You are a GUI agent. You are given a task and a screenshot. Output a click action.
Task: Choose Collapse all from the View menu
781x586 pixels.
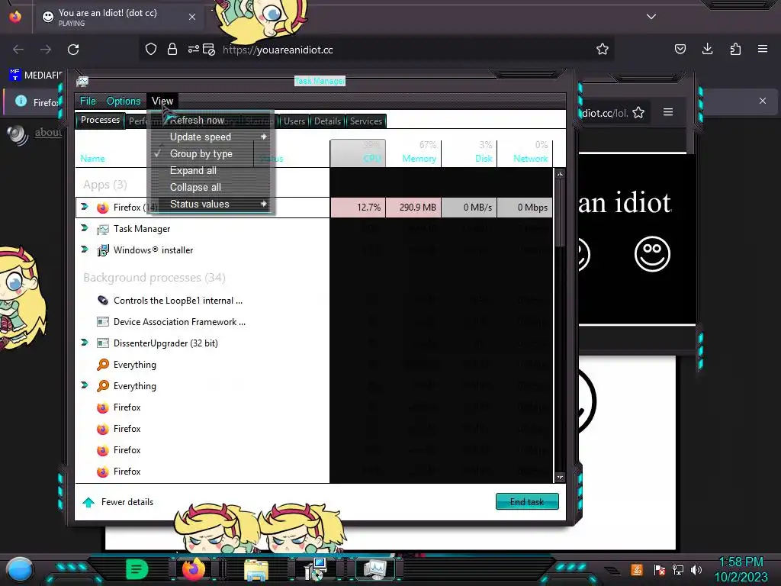211,188
